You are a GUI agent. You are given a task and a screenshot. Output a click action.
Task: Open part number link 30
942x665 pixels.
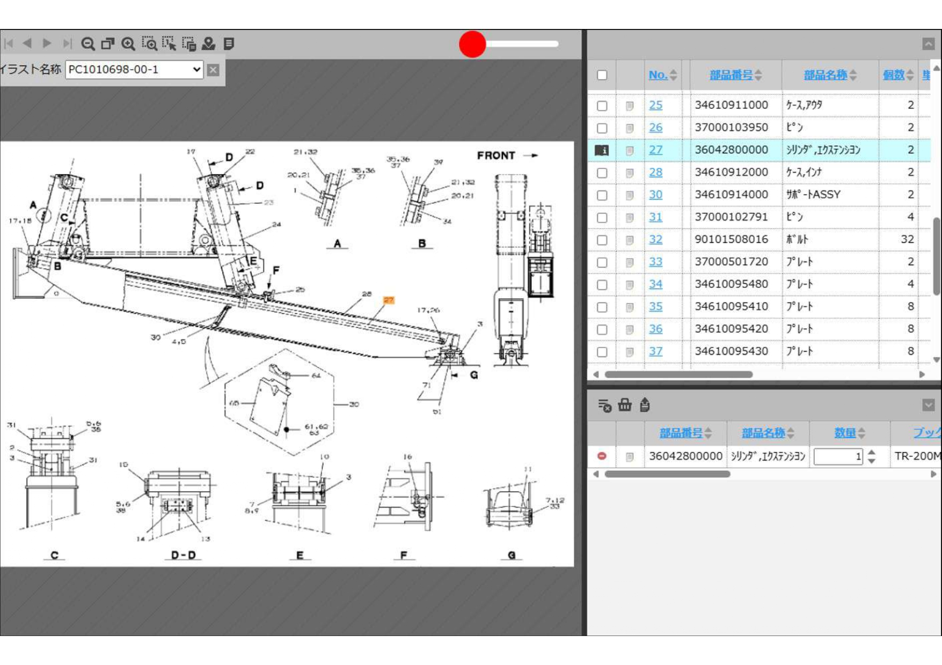(655, 195)
